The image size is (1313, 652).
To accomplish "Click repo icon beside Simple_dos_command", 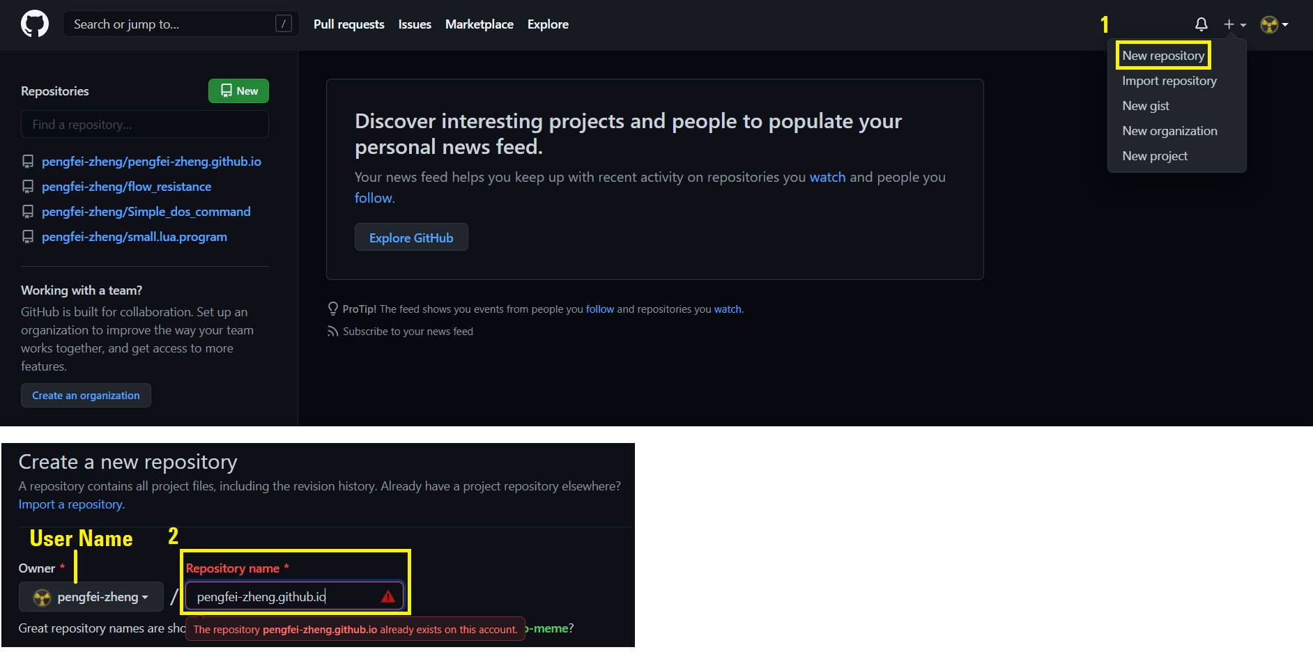I will pos(28,212).
